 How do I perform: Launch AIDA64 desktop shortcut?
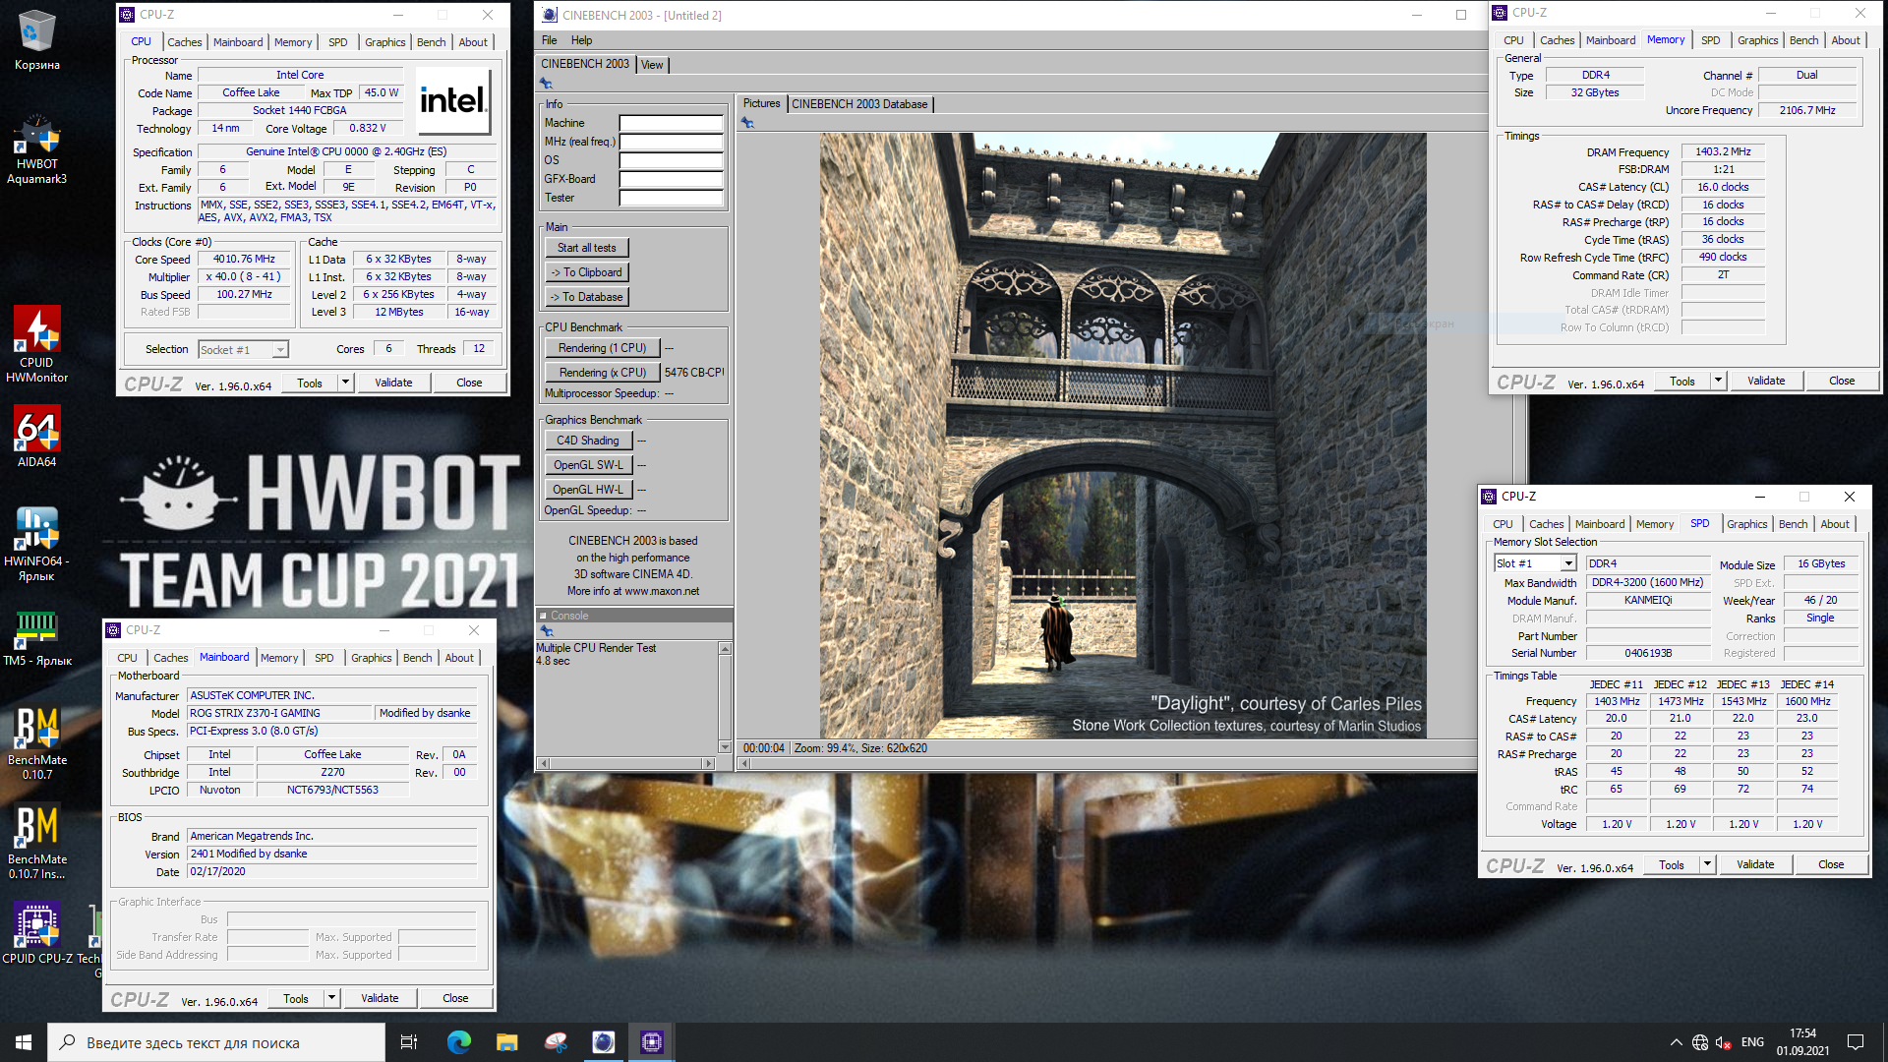36,437
